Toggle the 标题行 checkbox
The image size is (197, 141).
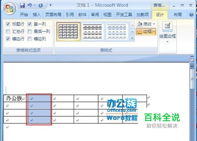pyautogui.click(x=8, y=24)
